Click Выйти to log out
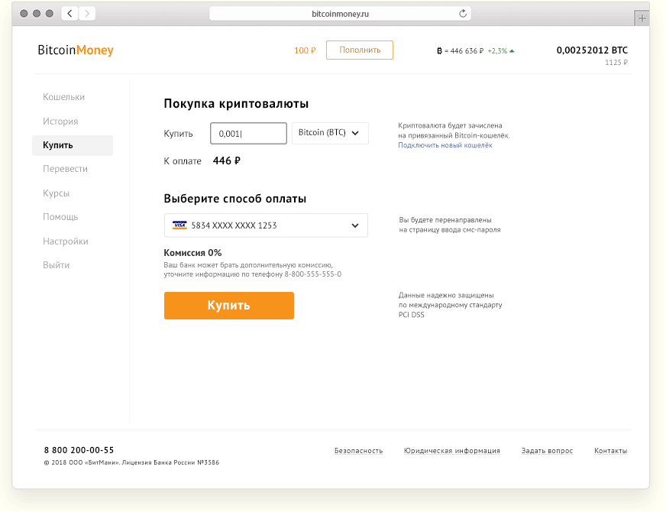This screenshot has height=512, width=666. [56, 265]
